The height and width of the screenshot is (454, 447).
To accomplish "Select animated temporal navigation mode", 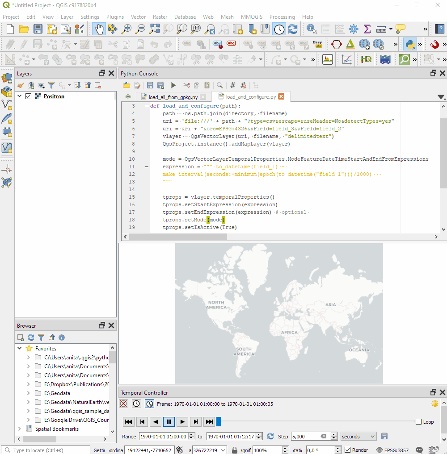I will tap(149, 404).
